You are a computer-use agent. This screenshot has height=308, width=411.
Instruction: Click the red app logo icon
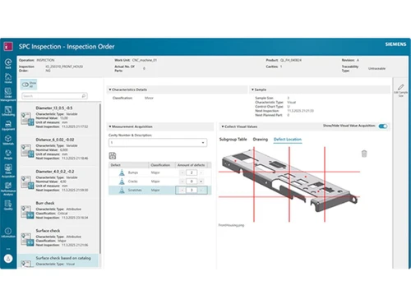8,46
